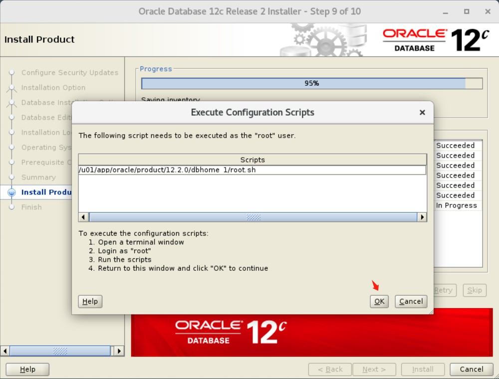Click Configure Security Updates step bullet
The height and width of the screenshot is (379, 499).
pyautogui.click(x=12, y=72)
